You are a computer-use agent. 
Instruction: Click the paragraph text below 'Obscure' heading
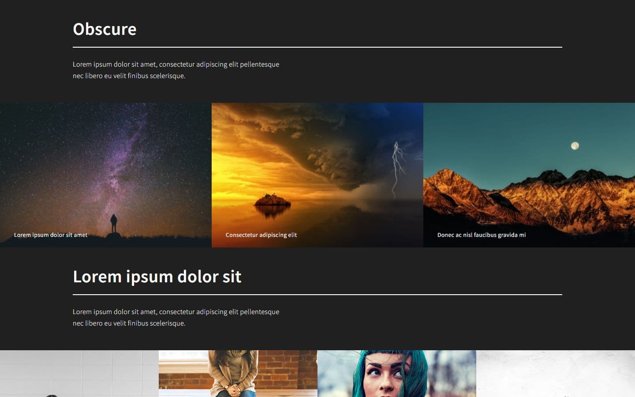click(176, 70)
